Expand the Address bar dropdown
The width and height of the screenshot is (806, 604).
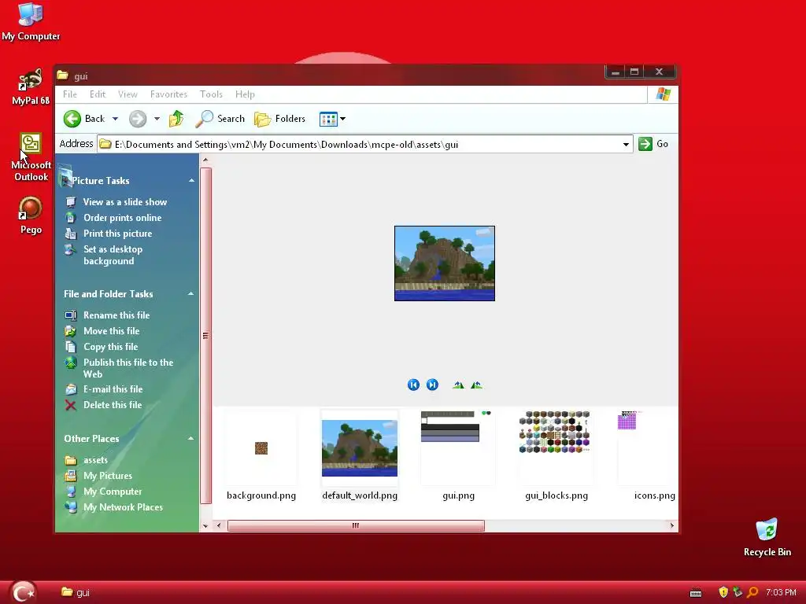point(626,145)
